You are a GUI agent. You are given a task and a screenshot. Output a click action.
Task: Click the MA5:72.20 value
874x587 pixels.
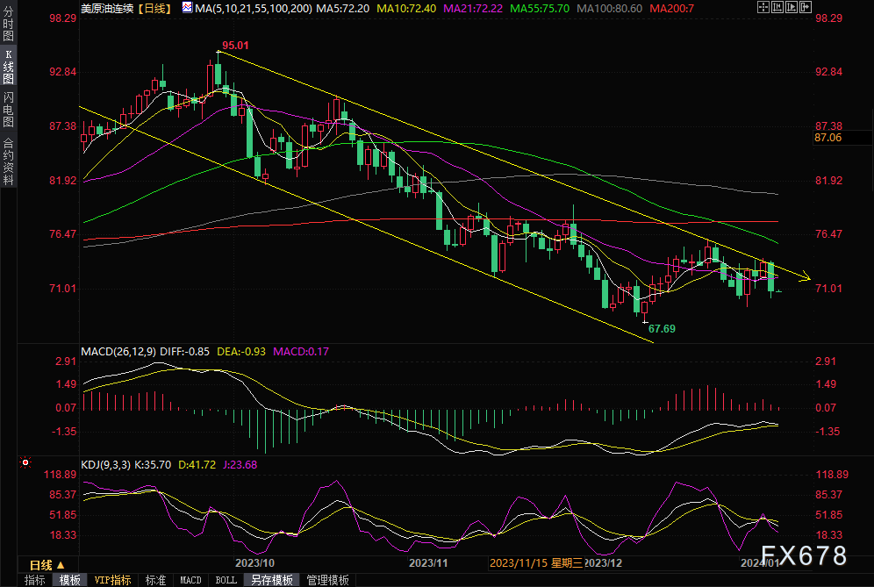pos(343,9)
